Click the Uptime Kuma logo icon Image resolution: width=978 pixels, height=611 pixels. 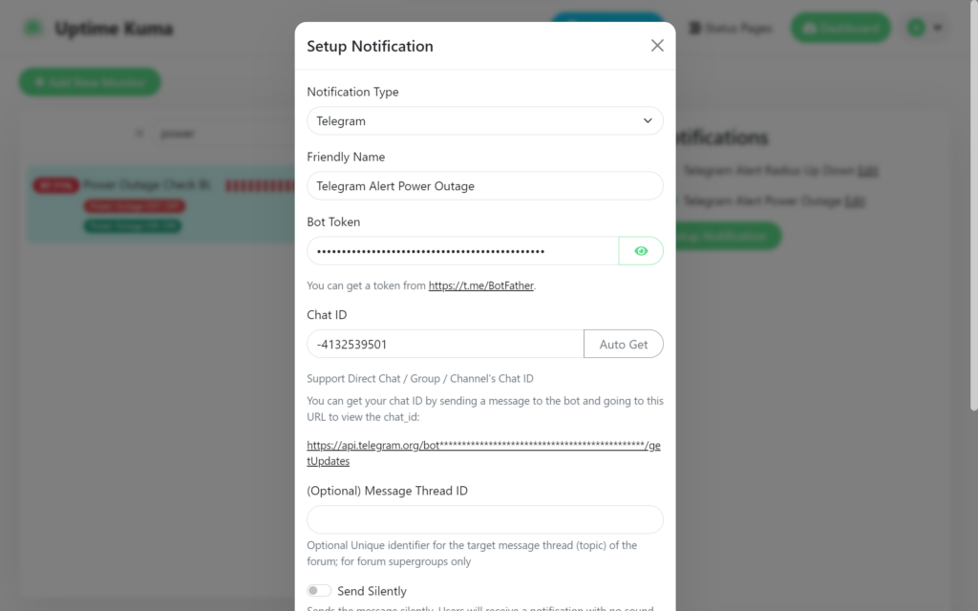(33, 28)
